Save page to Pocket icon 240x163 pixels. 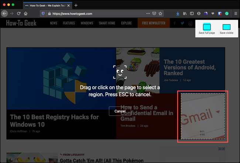point(154,14)
